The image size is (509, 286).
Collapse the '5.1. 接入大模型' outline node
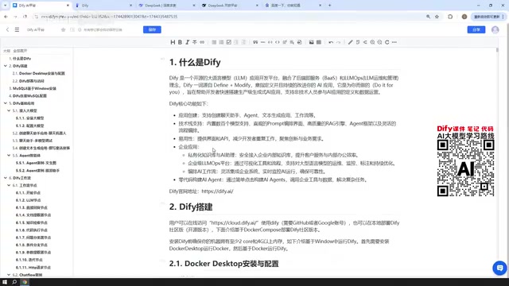click(x=9, y=110)
